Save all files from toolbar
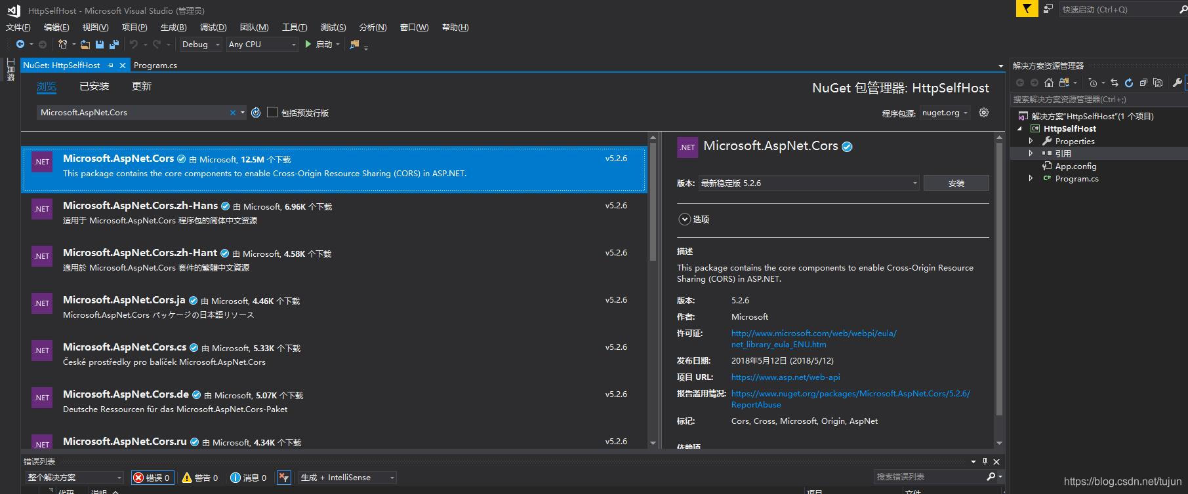 tap(114, 44)
